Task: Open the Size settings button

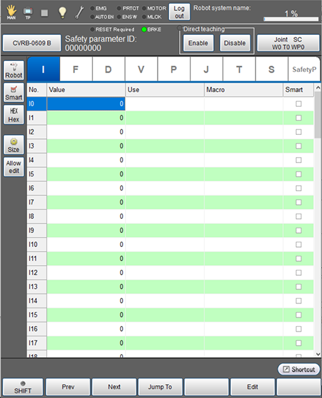Action: [14, 145]
